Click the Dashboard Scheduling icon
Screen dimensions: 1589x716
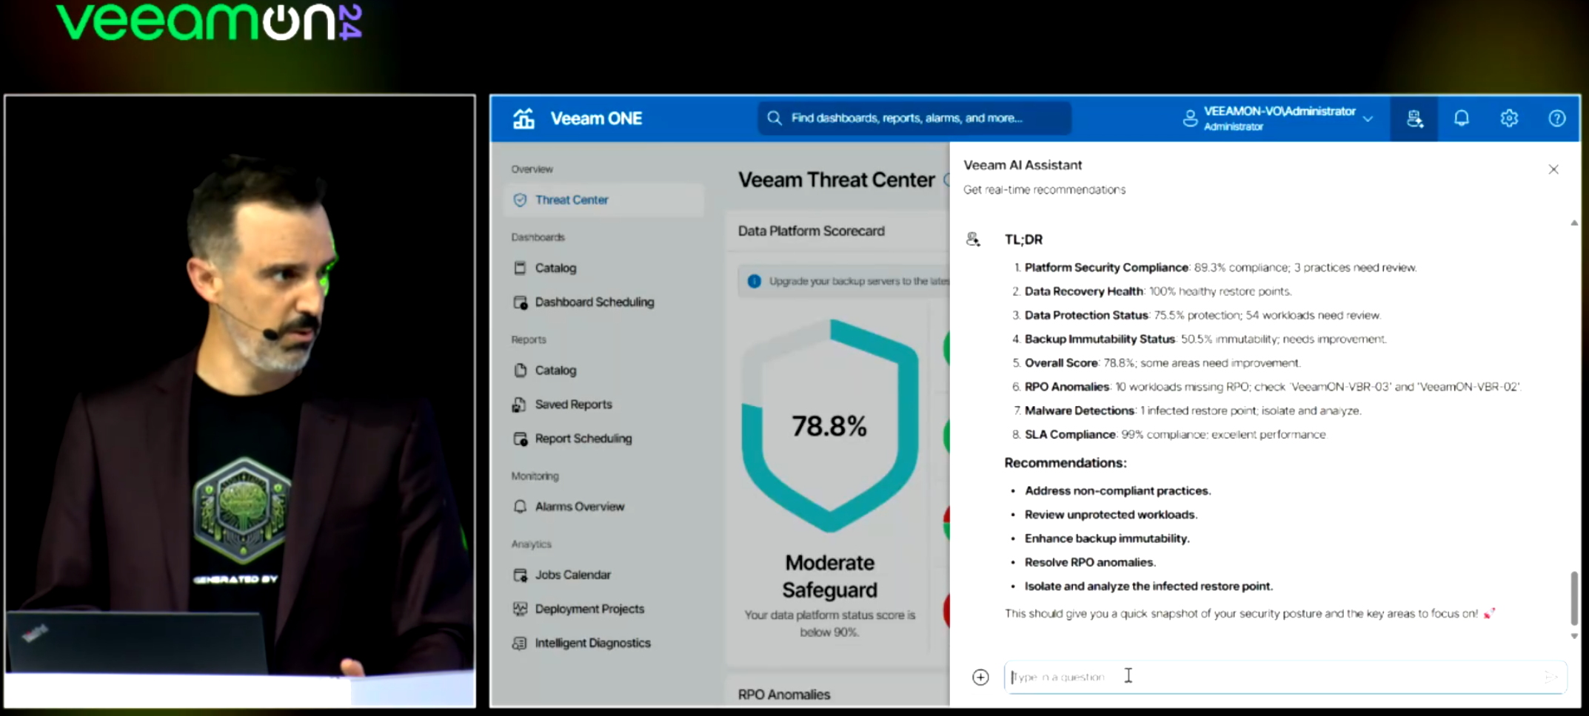tap(520, 302)
